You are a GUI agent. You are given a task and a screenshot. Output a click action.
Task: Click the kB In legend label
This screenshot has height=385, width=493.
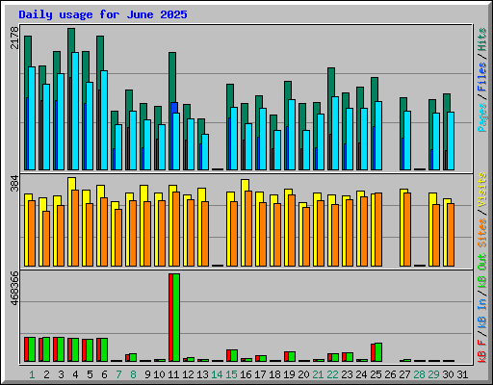point(482,313)
